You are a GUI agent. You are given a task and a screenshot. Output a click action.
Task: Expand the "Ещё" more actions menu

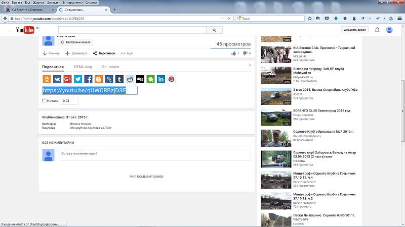(127, 53)
